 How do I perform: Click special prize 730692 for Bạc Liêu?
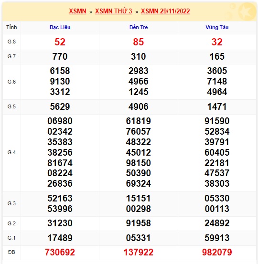pyautogui.click(x=60, y=253)
